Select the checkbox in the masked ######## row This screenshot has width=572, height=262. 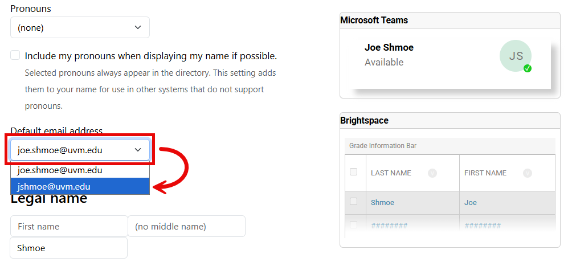click(x=354, y=225)
